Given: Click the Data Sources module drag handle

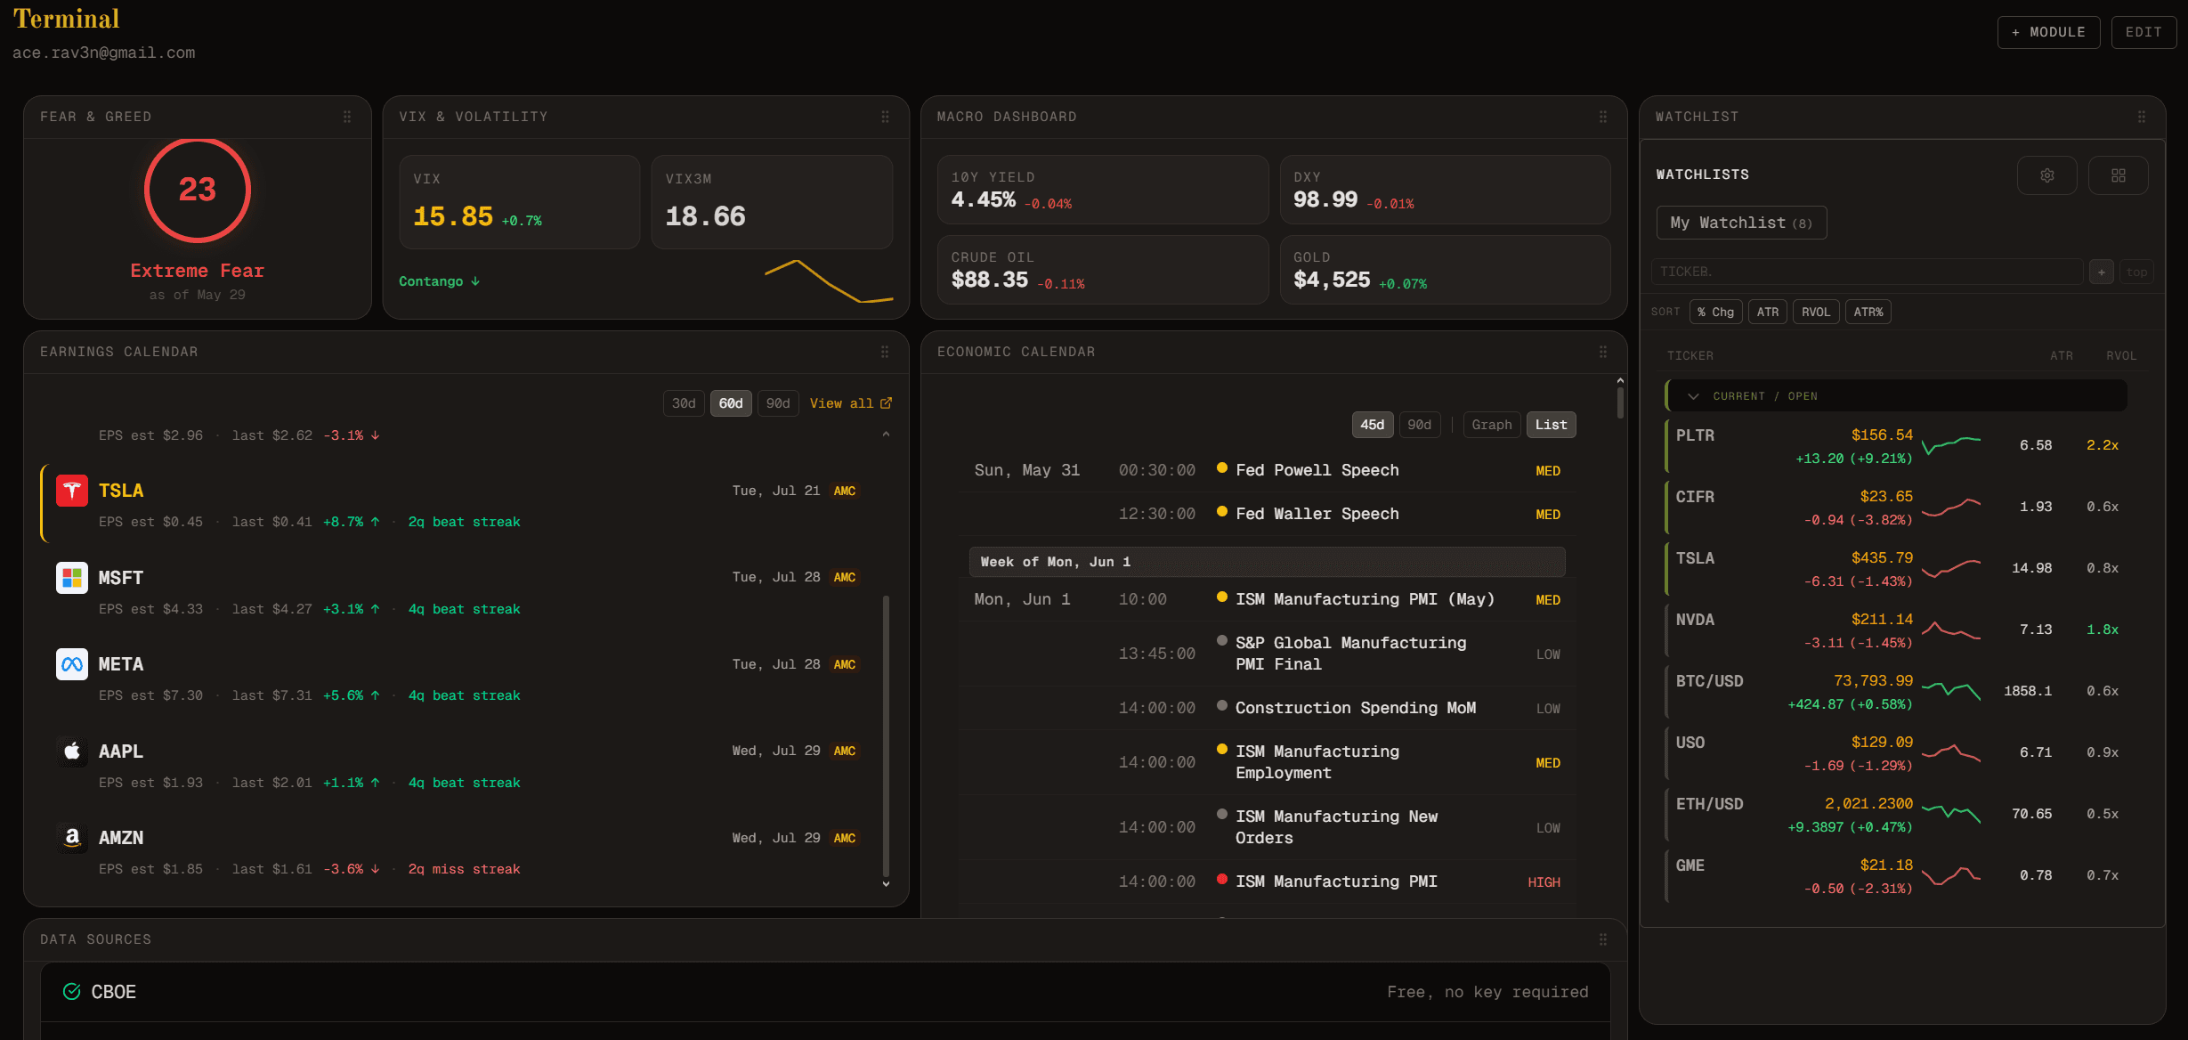Looking at the screenshot, I should point(1603,939).
